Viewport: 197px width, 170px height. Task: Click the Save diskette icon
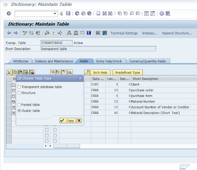pos(68,14)
